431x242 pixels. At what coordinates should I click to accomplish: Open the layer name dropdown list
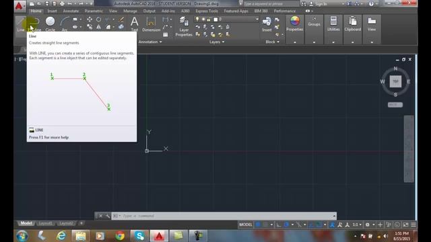pos(257,19)
